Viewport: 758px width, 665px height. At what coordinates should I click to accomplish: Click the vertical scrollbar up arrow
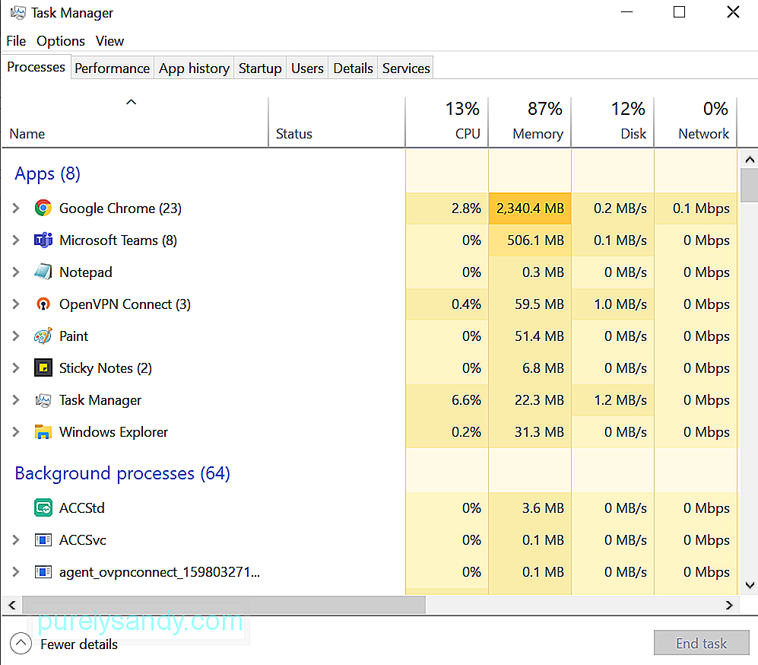(x=750, y=160)
